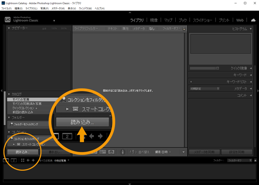Hide the top module panel with arrow

(130, 12)
